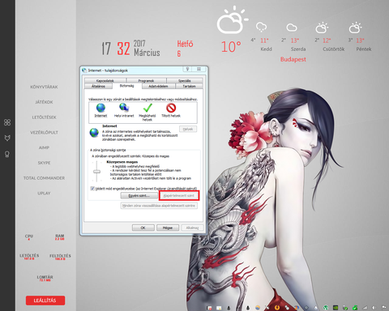Click the Szerda cloud forecast icon
This screenshot has height=311, width=389.
click(292, 28)
